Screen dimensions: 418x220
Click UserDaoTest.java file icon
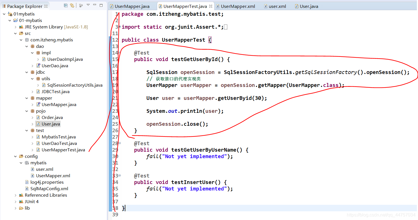38,143
